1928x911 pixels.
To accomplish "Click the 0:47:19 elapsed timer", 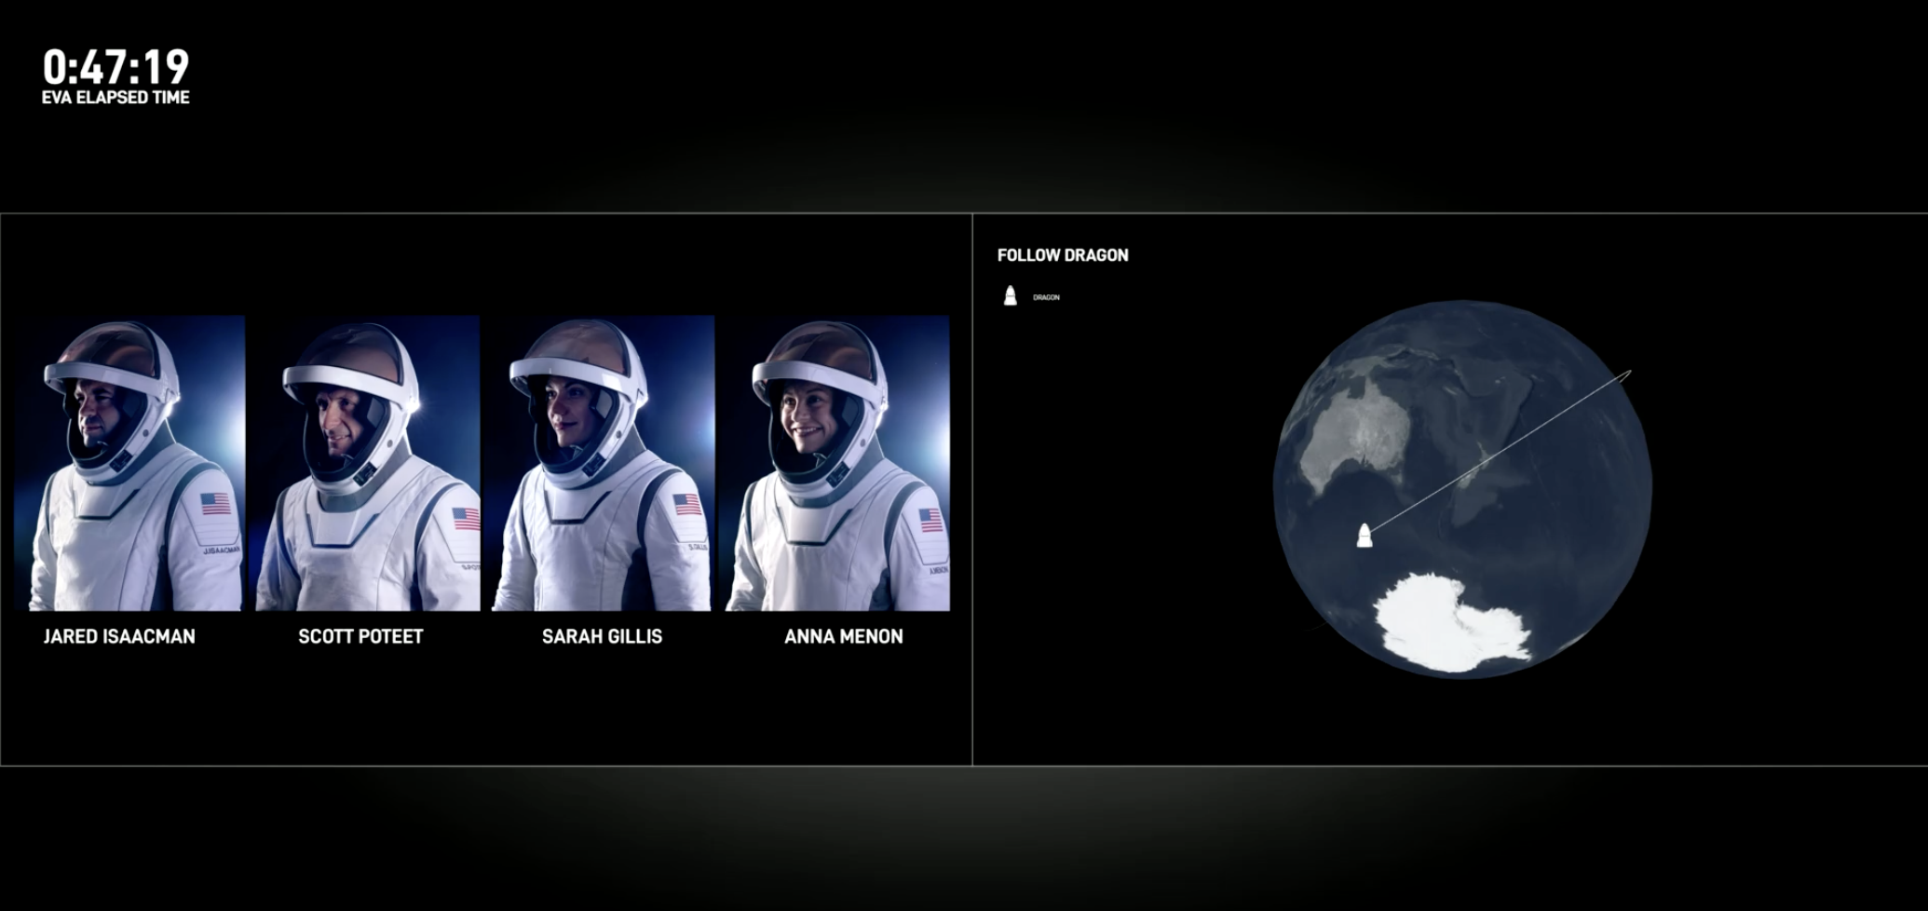I will coord(116,67).
